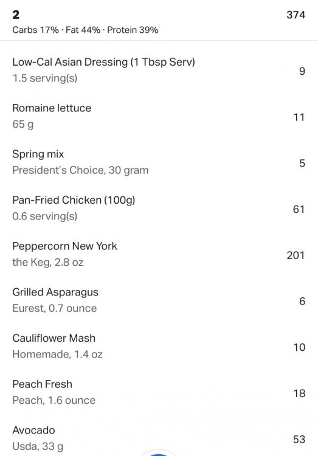Select the Grilled Asparagus entry
The image size is (318, 456).
click(159, 300)
